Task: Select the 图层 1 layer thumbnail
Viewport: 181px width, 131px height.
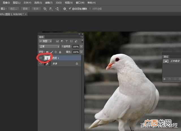Action: tap(47, 58)
